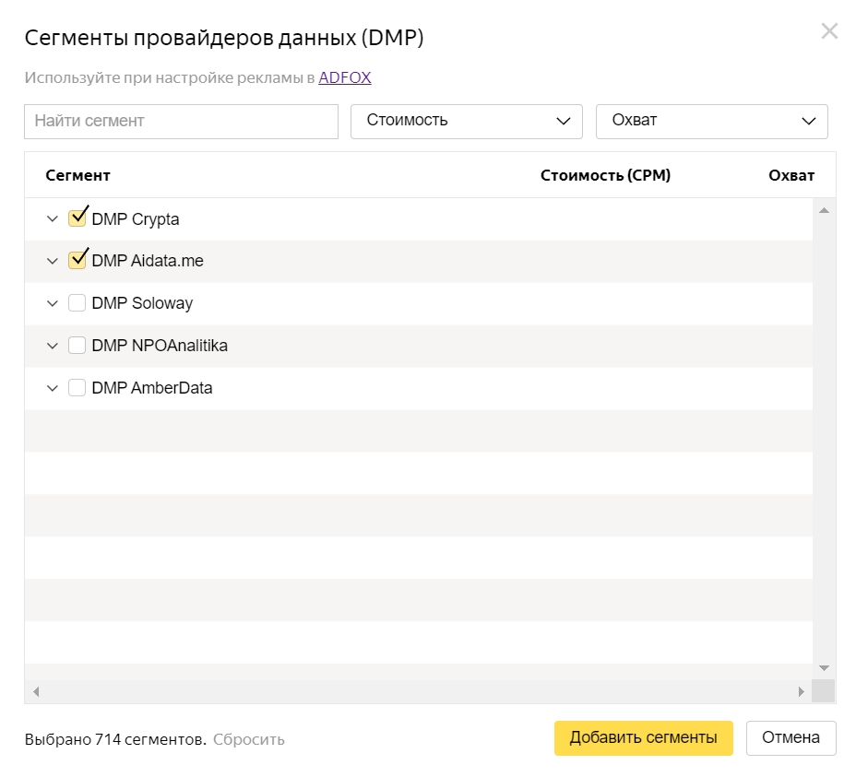Click the scrollbar down arrow

pyautogui.click(x=821, y=667)
